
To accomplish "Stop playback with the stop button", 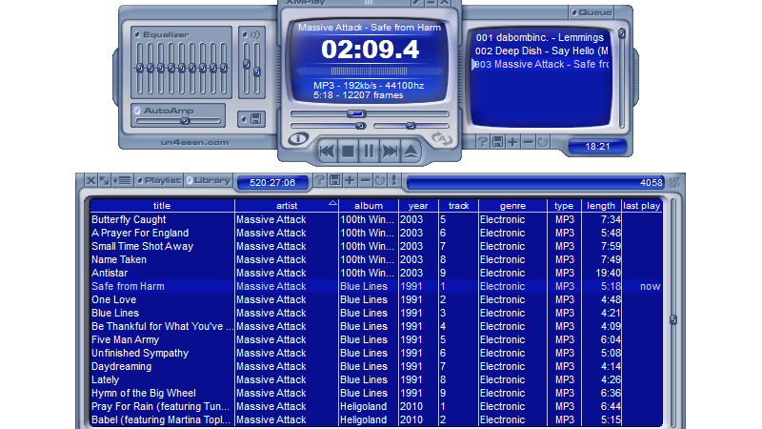I will pos(348,152).
